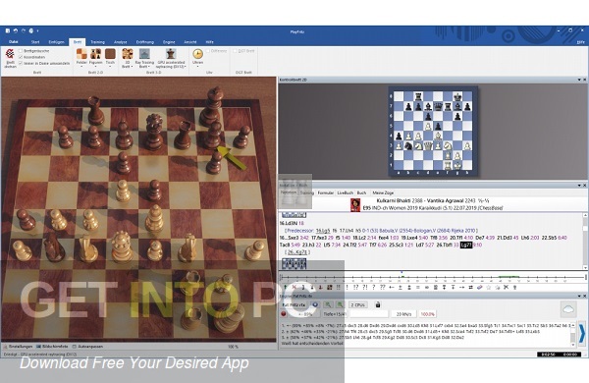Viewport: 589px width, 383px height.
Task: Click the save icon in title bar
Action: 8,30
